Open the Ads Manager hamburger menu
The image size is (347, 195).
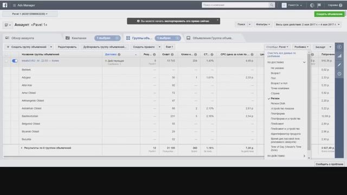[15, 5]
